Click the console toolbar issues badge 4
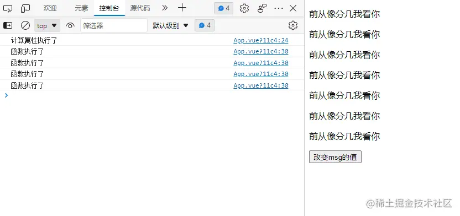 205,26
